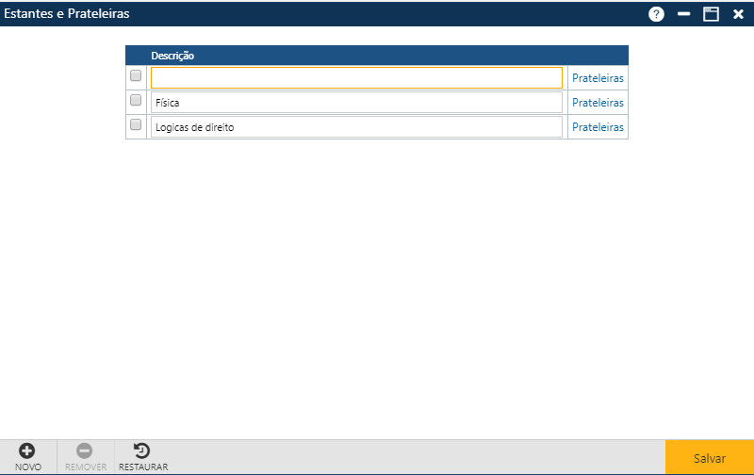The width and height of the screenshot is (754, 475).
Task: Click the NOVO plus icon
Action: [27, 451]
